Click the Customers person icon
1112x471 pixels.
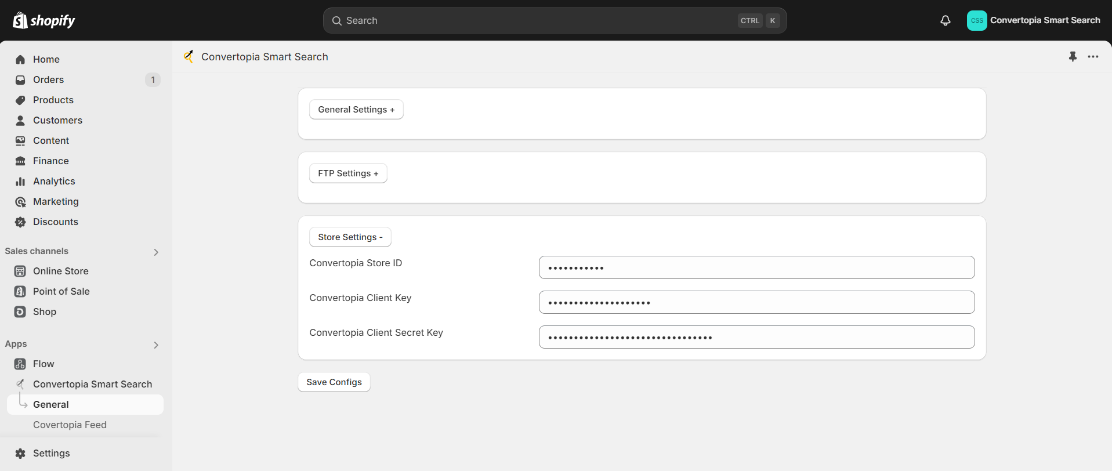pyautogui.click(x=20, y=120)
